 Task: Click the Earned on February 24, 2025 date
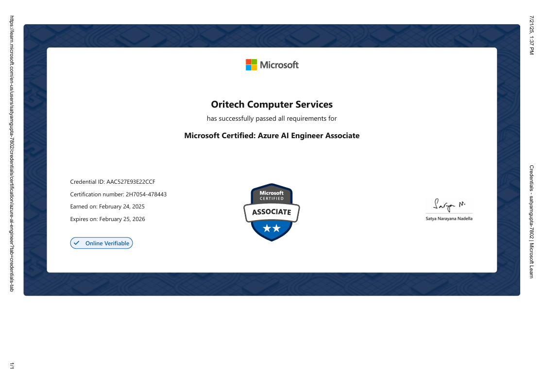107,207
